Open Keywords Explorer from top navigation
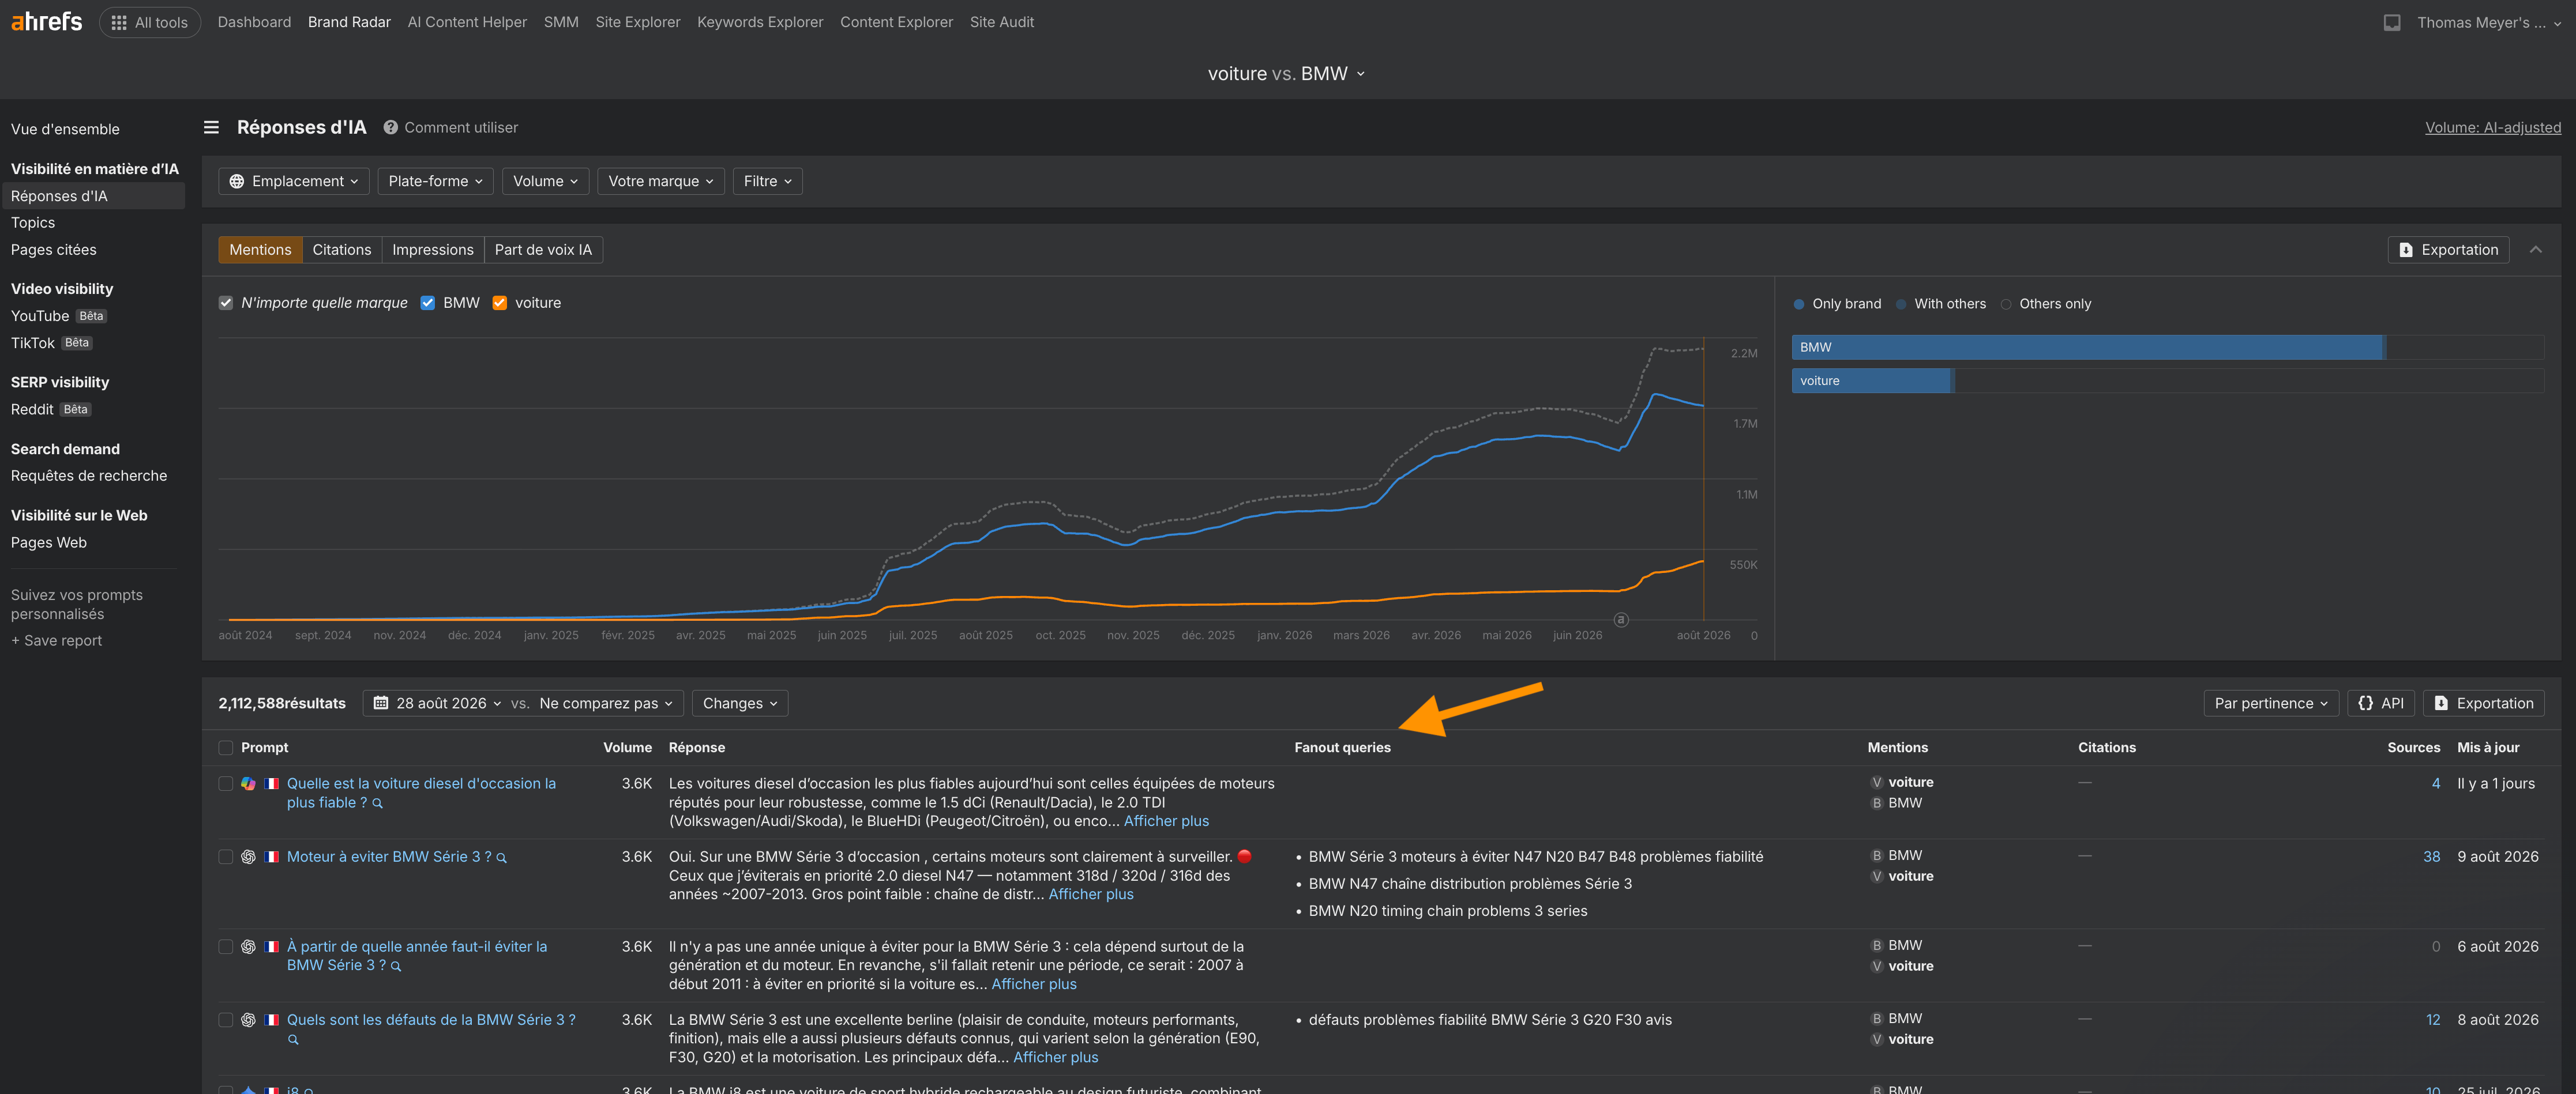Image resolution: width=2576 pixels, height=1094 pixels. tap(760, 22)
